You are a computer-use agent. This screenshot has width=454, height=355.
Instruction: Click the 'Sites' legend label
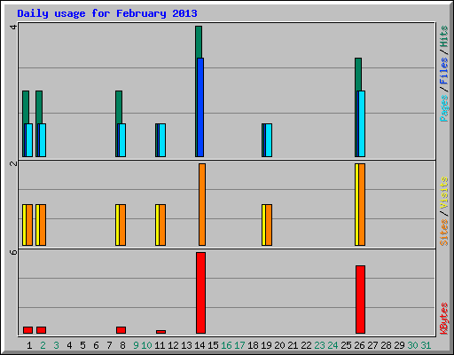[443, 233]
